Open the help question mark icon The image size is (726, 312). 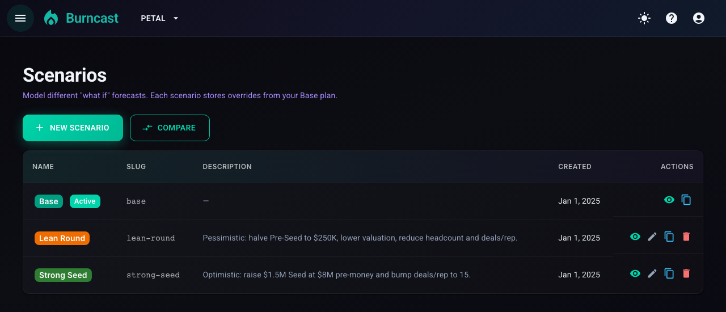(x=672, y=18)
